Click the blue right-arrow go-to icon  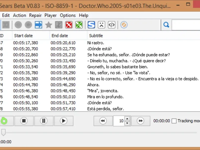[x=38, y=25]
